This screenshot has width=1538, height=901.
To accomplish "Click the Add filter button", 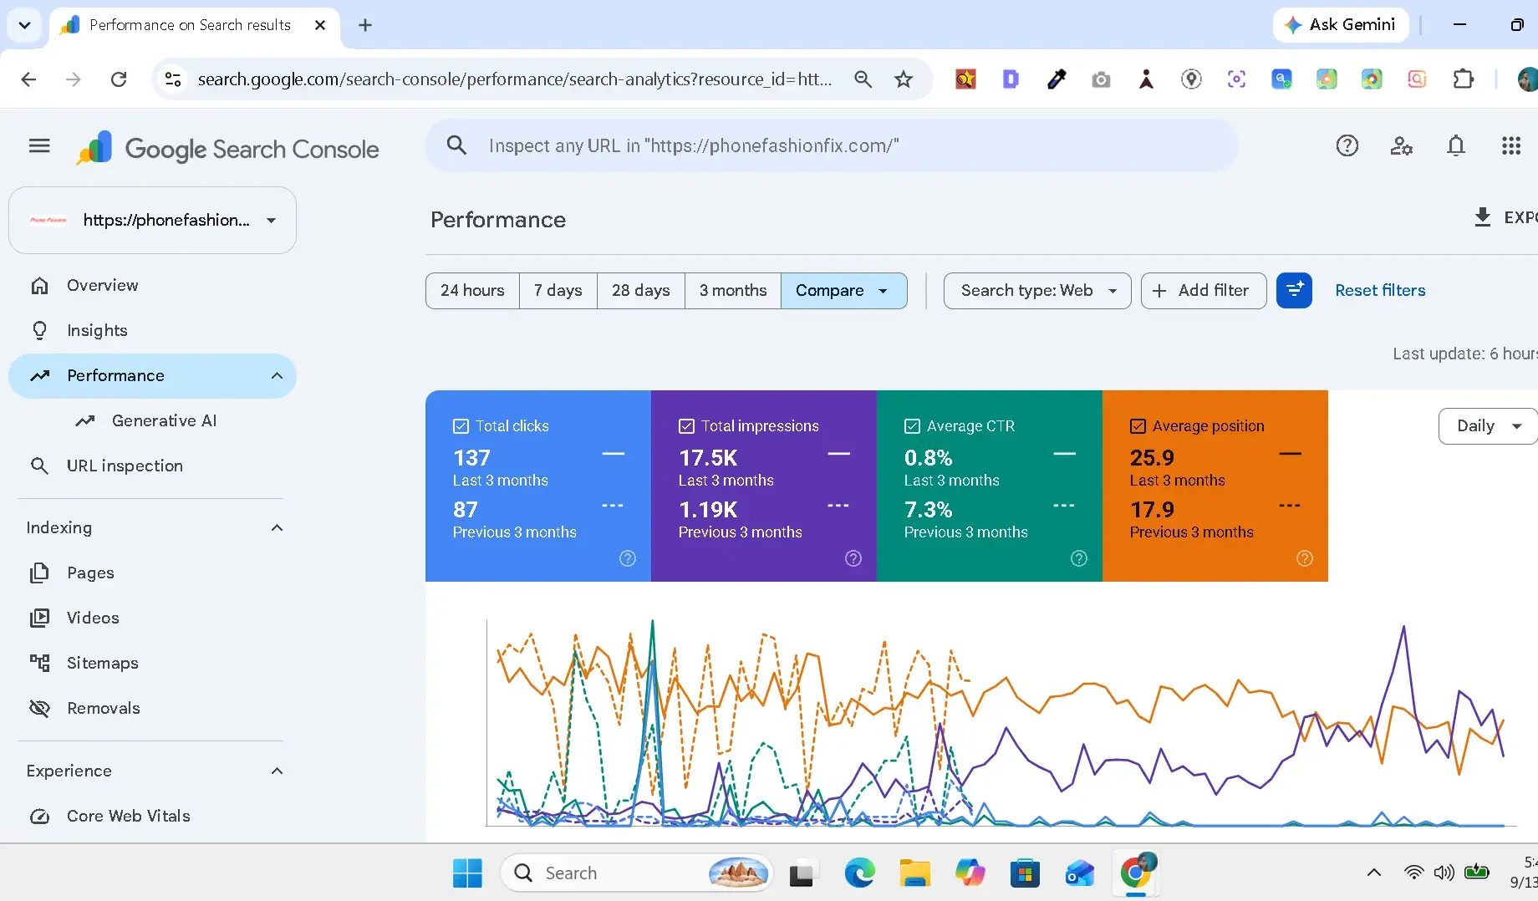I will (1204, 291).
